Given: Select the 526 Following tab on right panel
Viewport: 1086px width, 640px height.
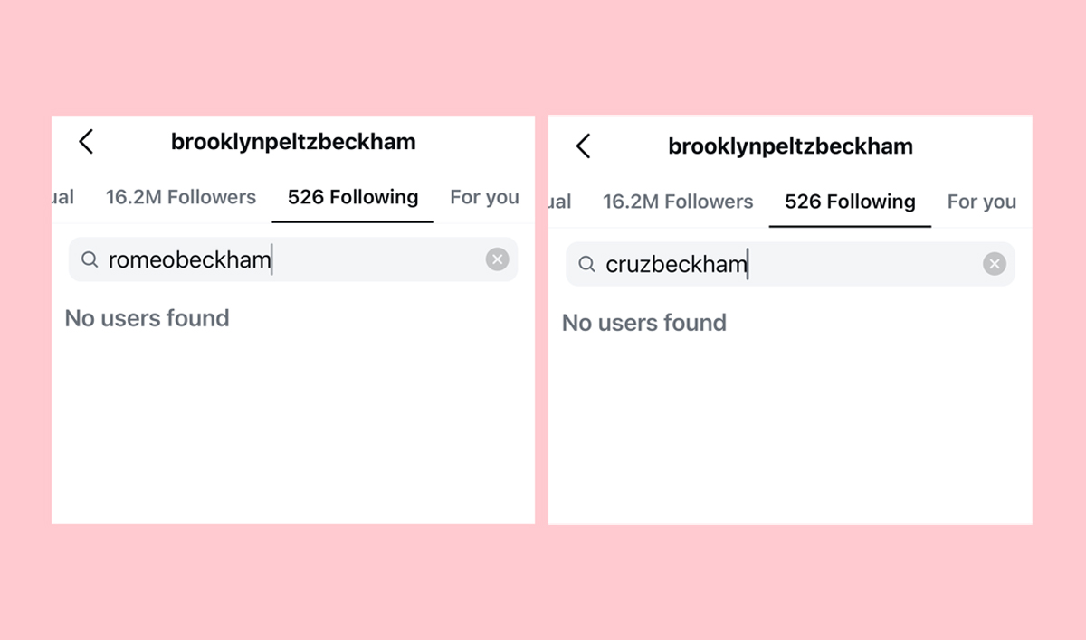Looking at the screenshot, I should coord(850,202).
